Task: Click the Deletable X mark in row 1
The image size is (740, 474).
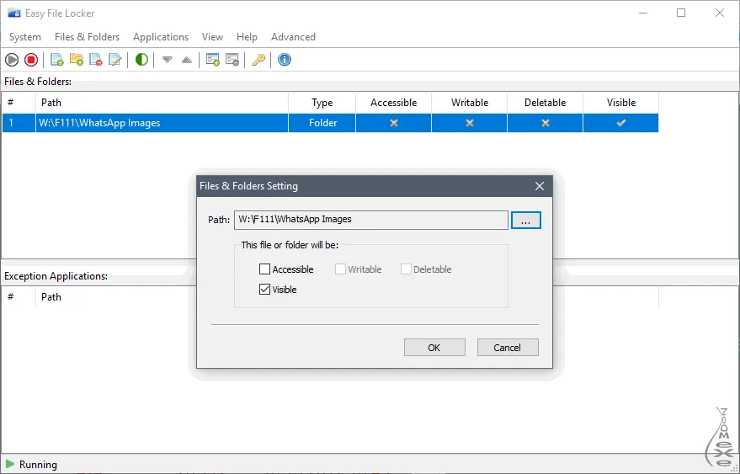Action: coord(546,123)
